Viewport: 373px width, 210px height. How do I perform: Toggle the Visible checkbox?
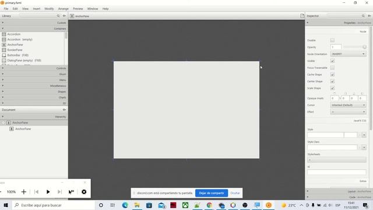[332, 61]
